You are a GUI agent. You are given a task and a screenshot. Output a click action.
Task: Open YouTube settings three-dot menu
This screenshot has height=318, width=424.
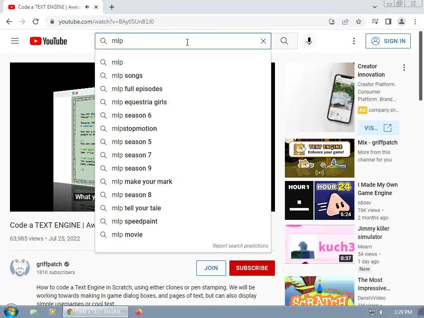click(x=354, y=41)
